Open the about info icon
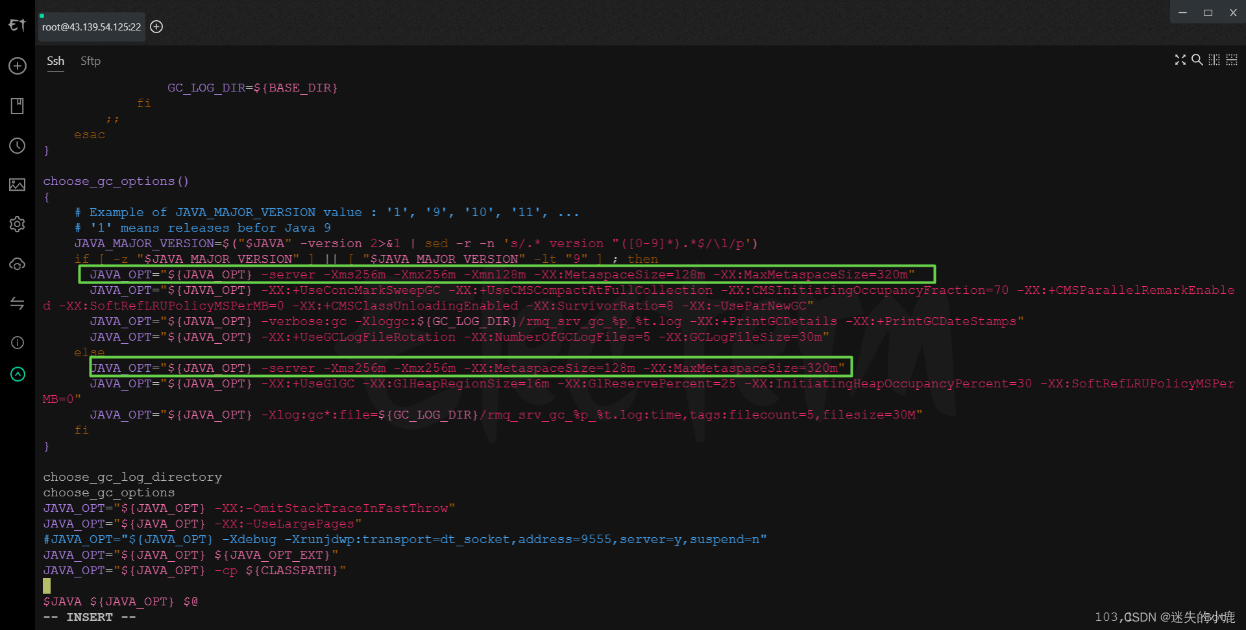Viewport: 1246px width, 630px height. point(18,343)
